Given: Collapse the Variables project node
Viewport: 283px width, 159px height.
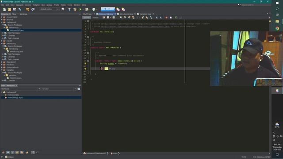Looking at the screenshot, I should pyautogui.click(x=2, y=70).
